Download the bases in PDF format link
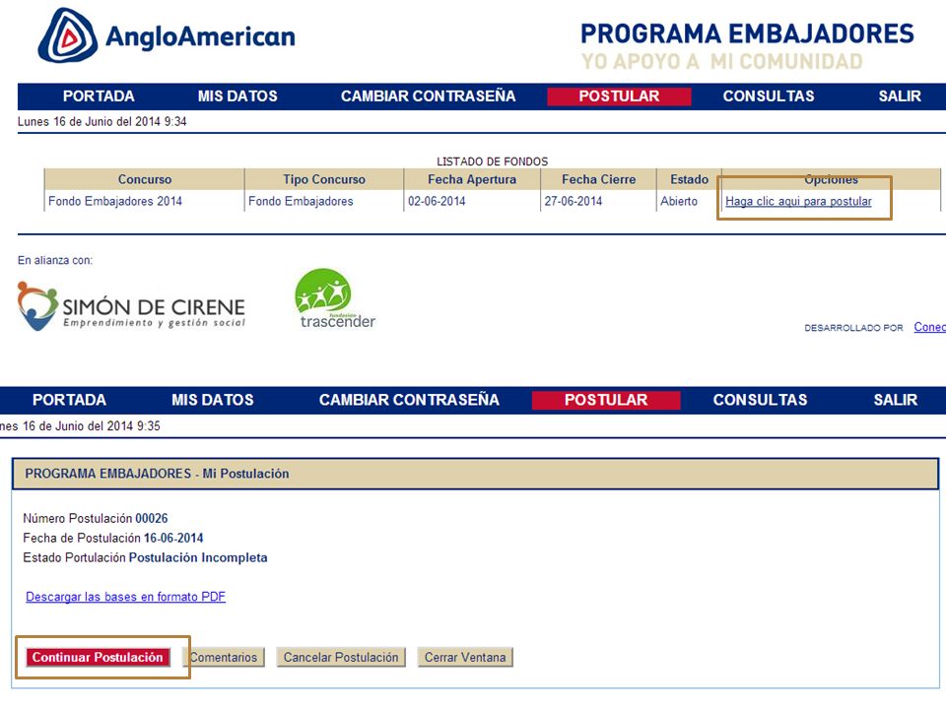This screenshot has width=946, height=709. [x=125, y=597]
